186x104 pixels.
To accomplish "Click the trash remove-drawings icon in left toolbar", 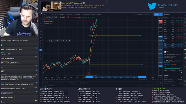I will coord(41,60).
